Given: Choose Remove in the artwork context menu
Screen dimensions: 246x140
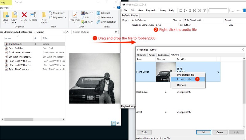Looking at the screenshot, I should (x=188, y=85).
